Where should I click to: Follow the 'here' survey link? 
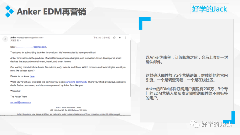tap(32, 76)
